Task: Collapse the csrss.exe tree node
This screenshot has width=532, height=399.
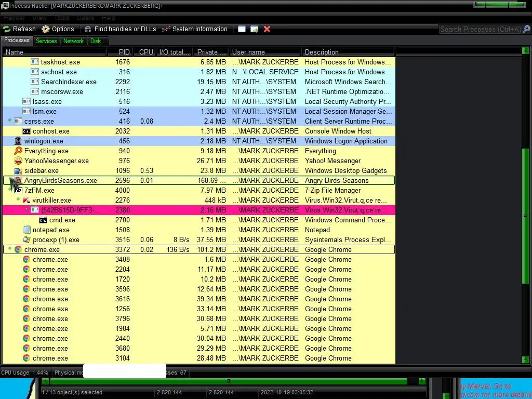Action: 10,120
